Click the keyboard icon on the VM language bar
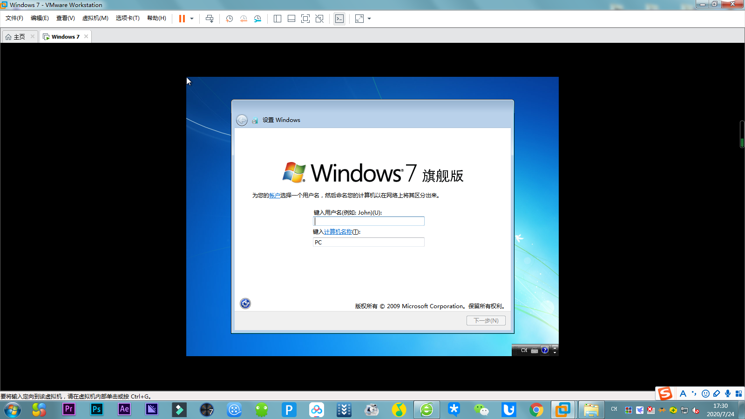The height and width of the screenshot is (419, 745). click(535, 351)
